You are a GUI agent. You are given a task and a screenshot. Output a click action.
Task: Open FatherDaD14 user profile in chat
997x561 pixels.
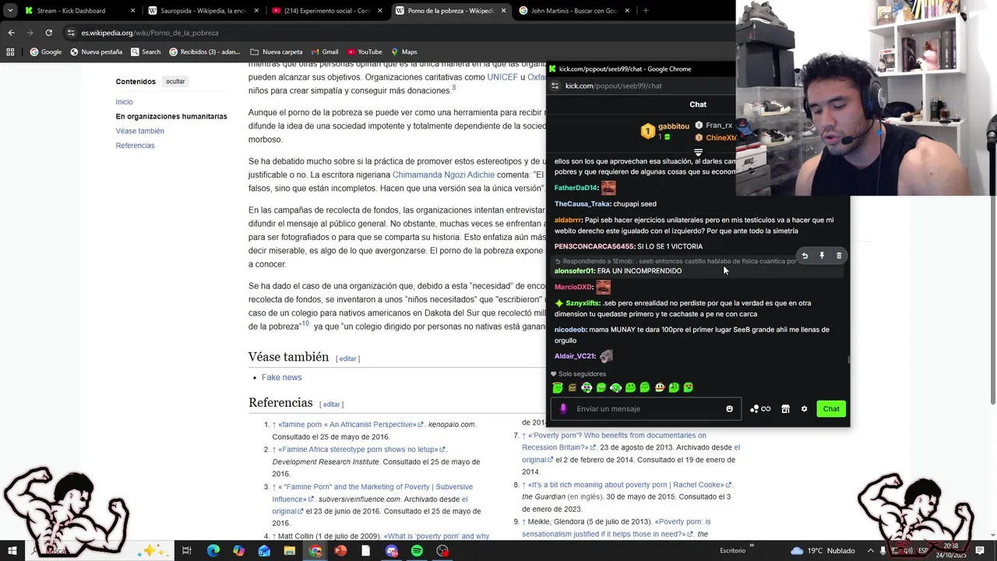(576, 188)
